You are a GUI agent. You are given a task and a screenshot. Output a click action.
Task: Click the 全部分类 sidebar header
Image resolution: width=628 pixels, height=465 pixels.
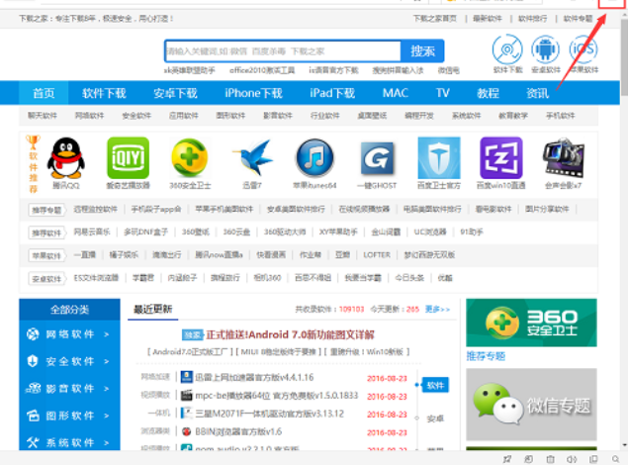click(x=69, y=310)
